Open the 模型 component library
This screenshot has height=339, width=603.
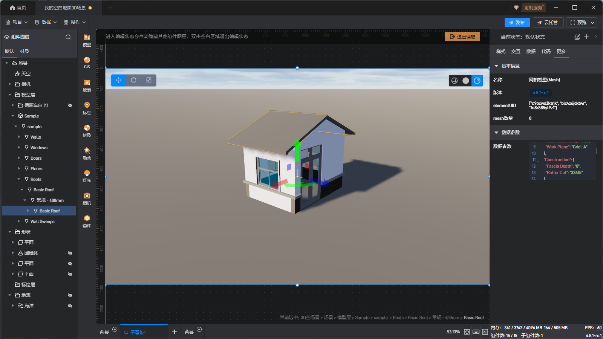[x=87, y=40]
